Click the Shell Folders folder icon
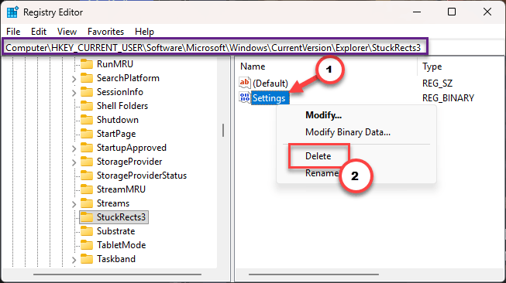Viewport: 506px width, 283px height. (87, 106)
